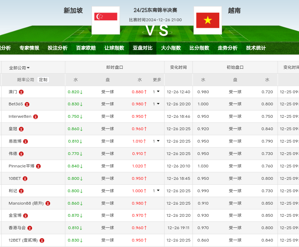Click the red 主 icon beside Bet365

click(x=27, y=104)
